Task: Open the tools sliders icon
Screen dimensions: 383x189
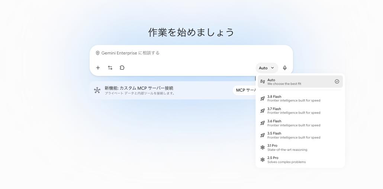Action: tap(110, 68)
